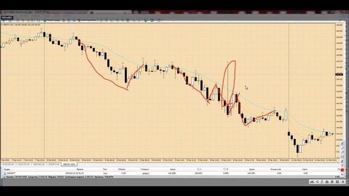349x196 pixels.
Task: Click the Комиссия column header
Action: click(x=275, y=169)
